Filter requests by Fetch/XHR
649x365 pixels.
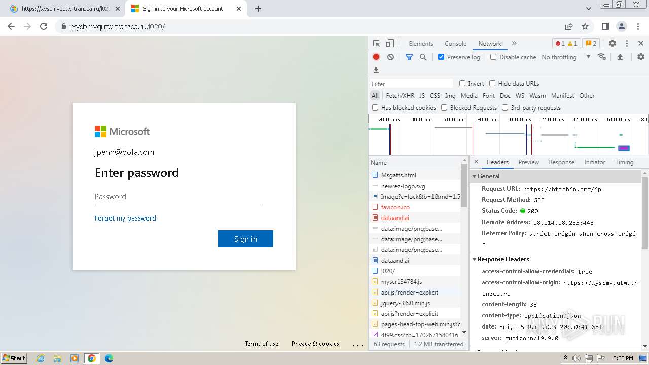[400, 96]
